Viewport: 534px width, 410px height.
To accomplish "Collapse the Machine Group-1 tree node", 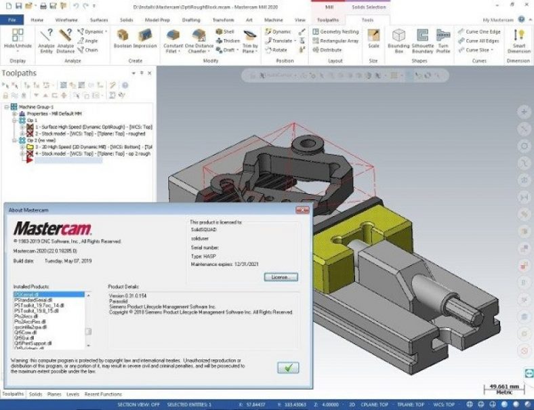I will [6, 107].
